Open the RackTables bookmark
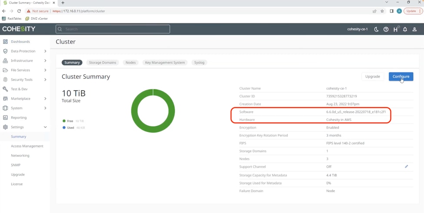Image resolution: width=424 pixels, height=213 pixels. [x=12, y=19]
